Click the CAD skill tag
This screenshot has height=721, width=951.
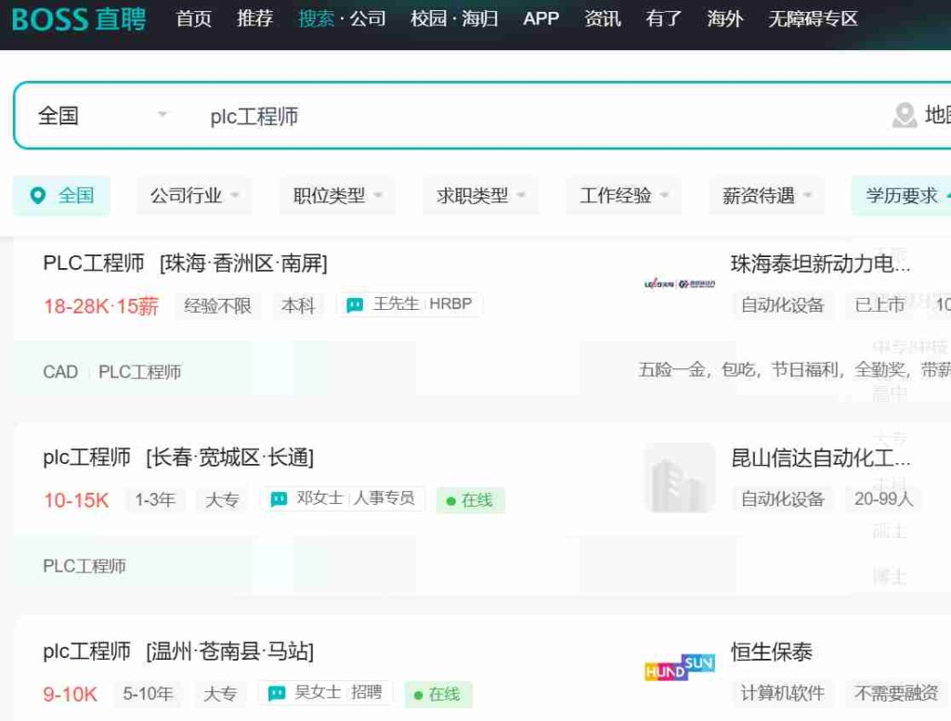60,371
